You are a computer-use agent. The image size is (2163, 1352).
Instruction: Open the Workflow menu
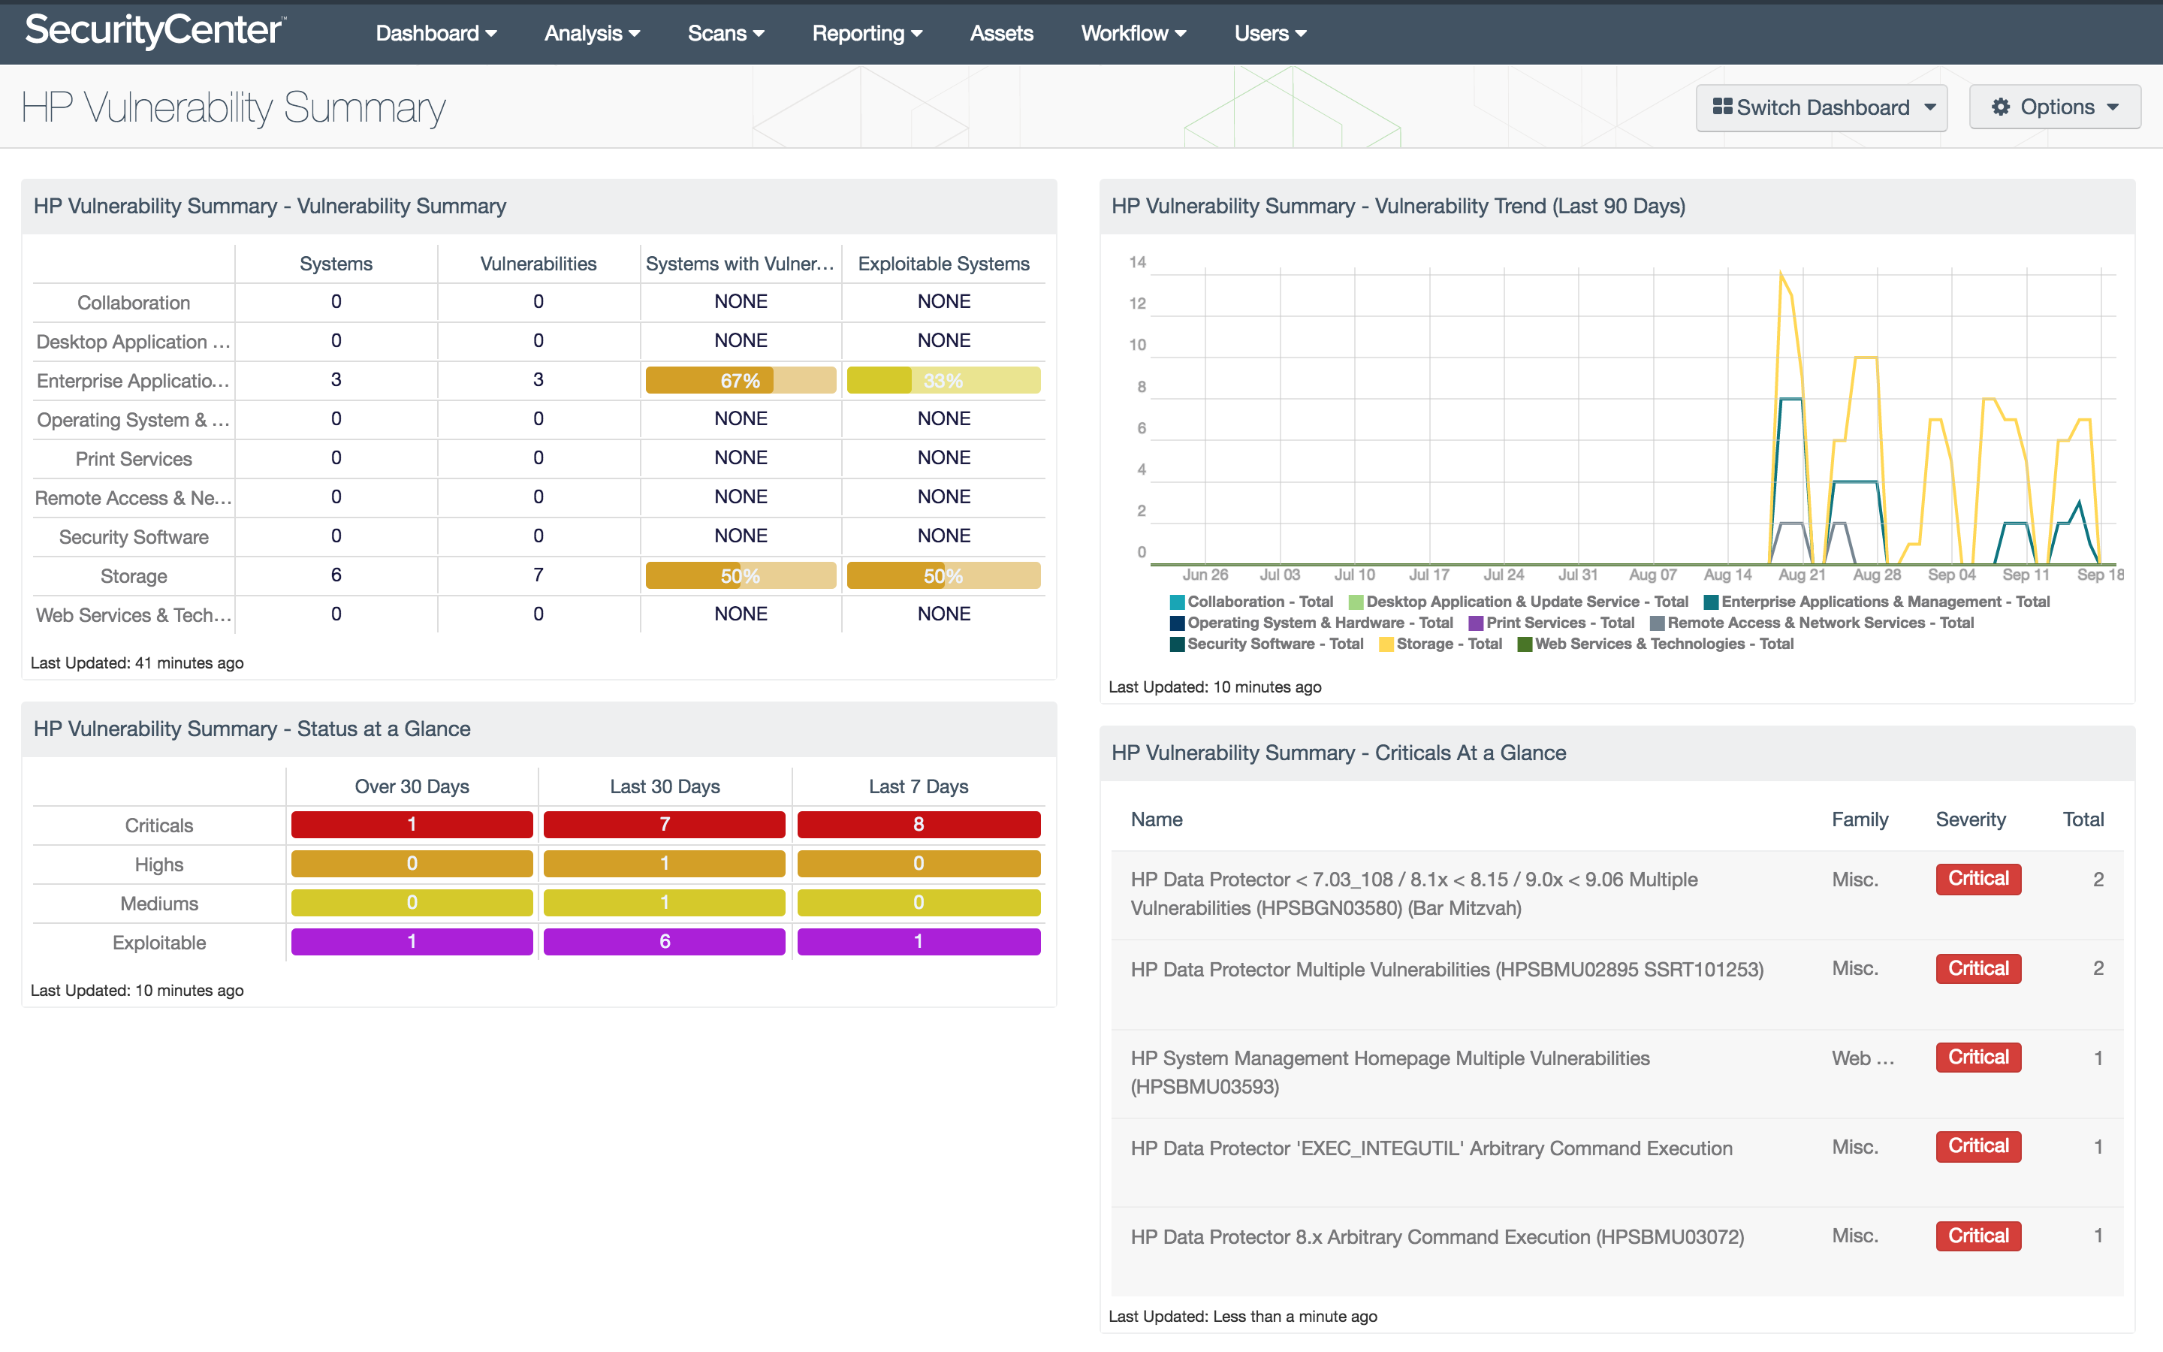(x=1133, y=33)
